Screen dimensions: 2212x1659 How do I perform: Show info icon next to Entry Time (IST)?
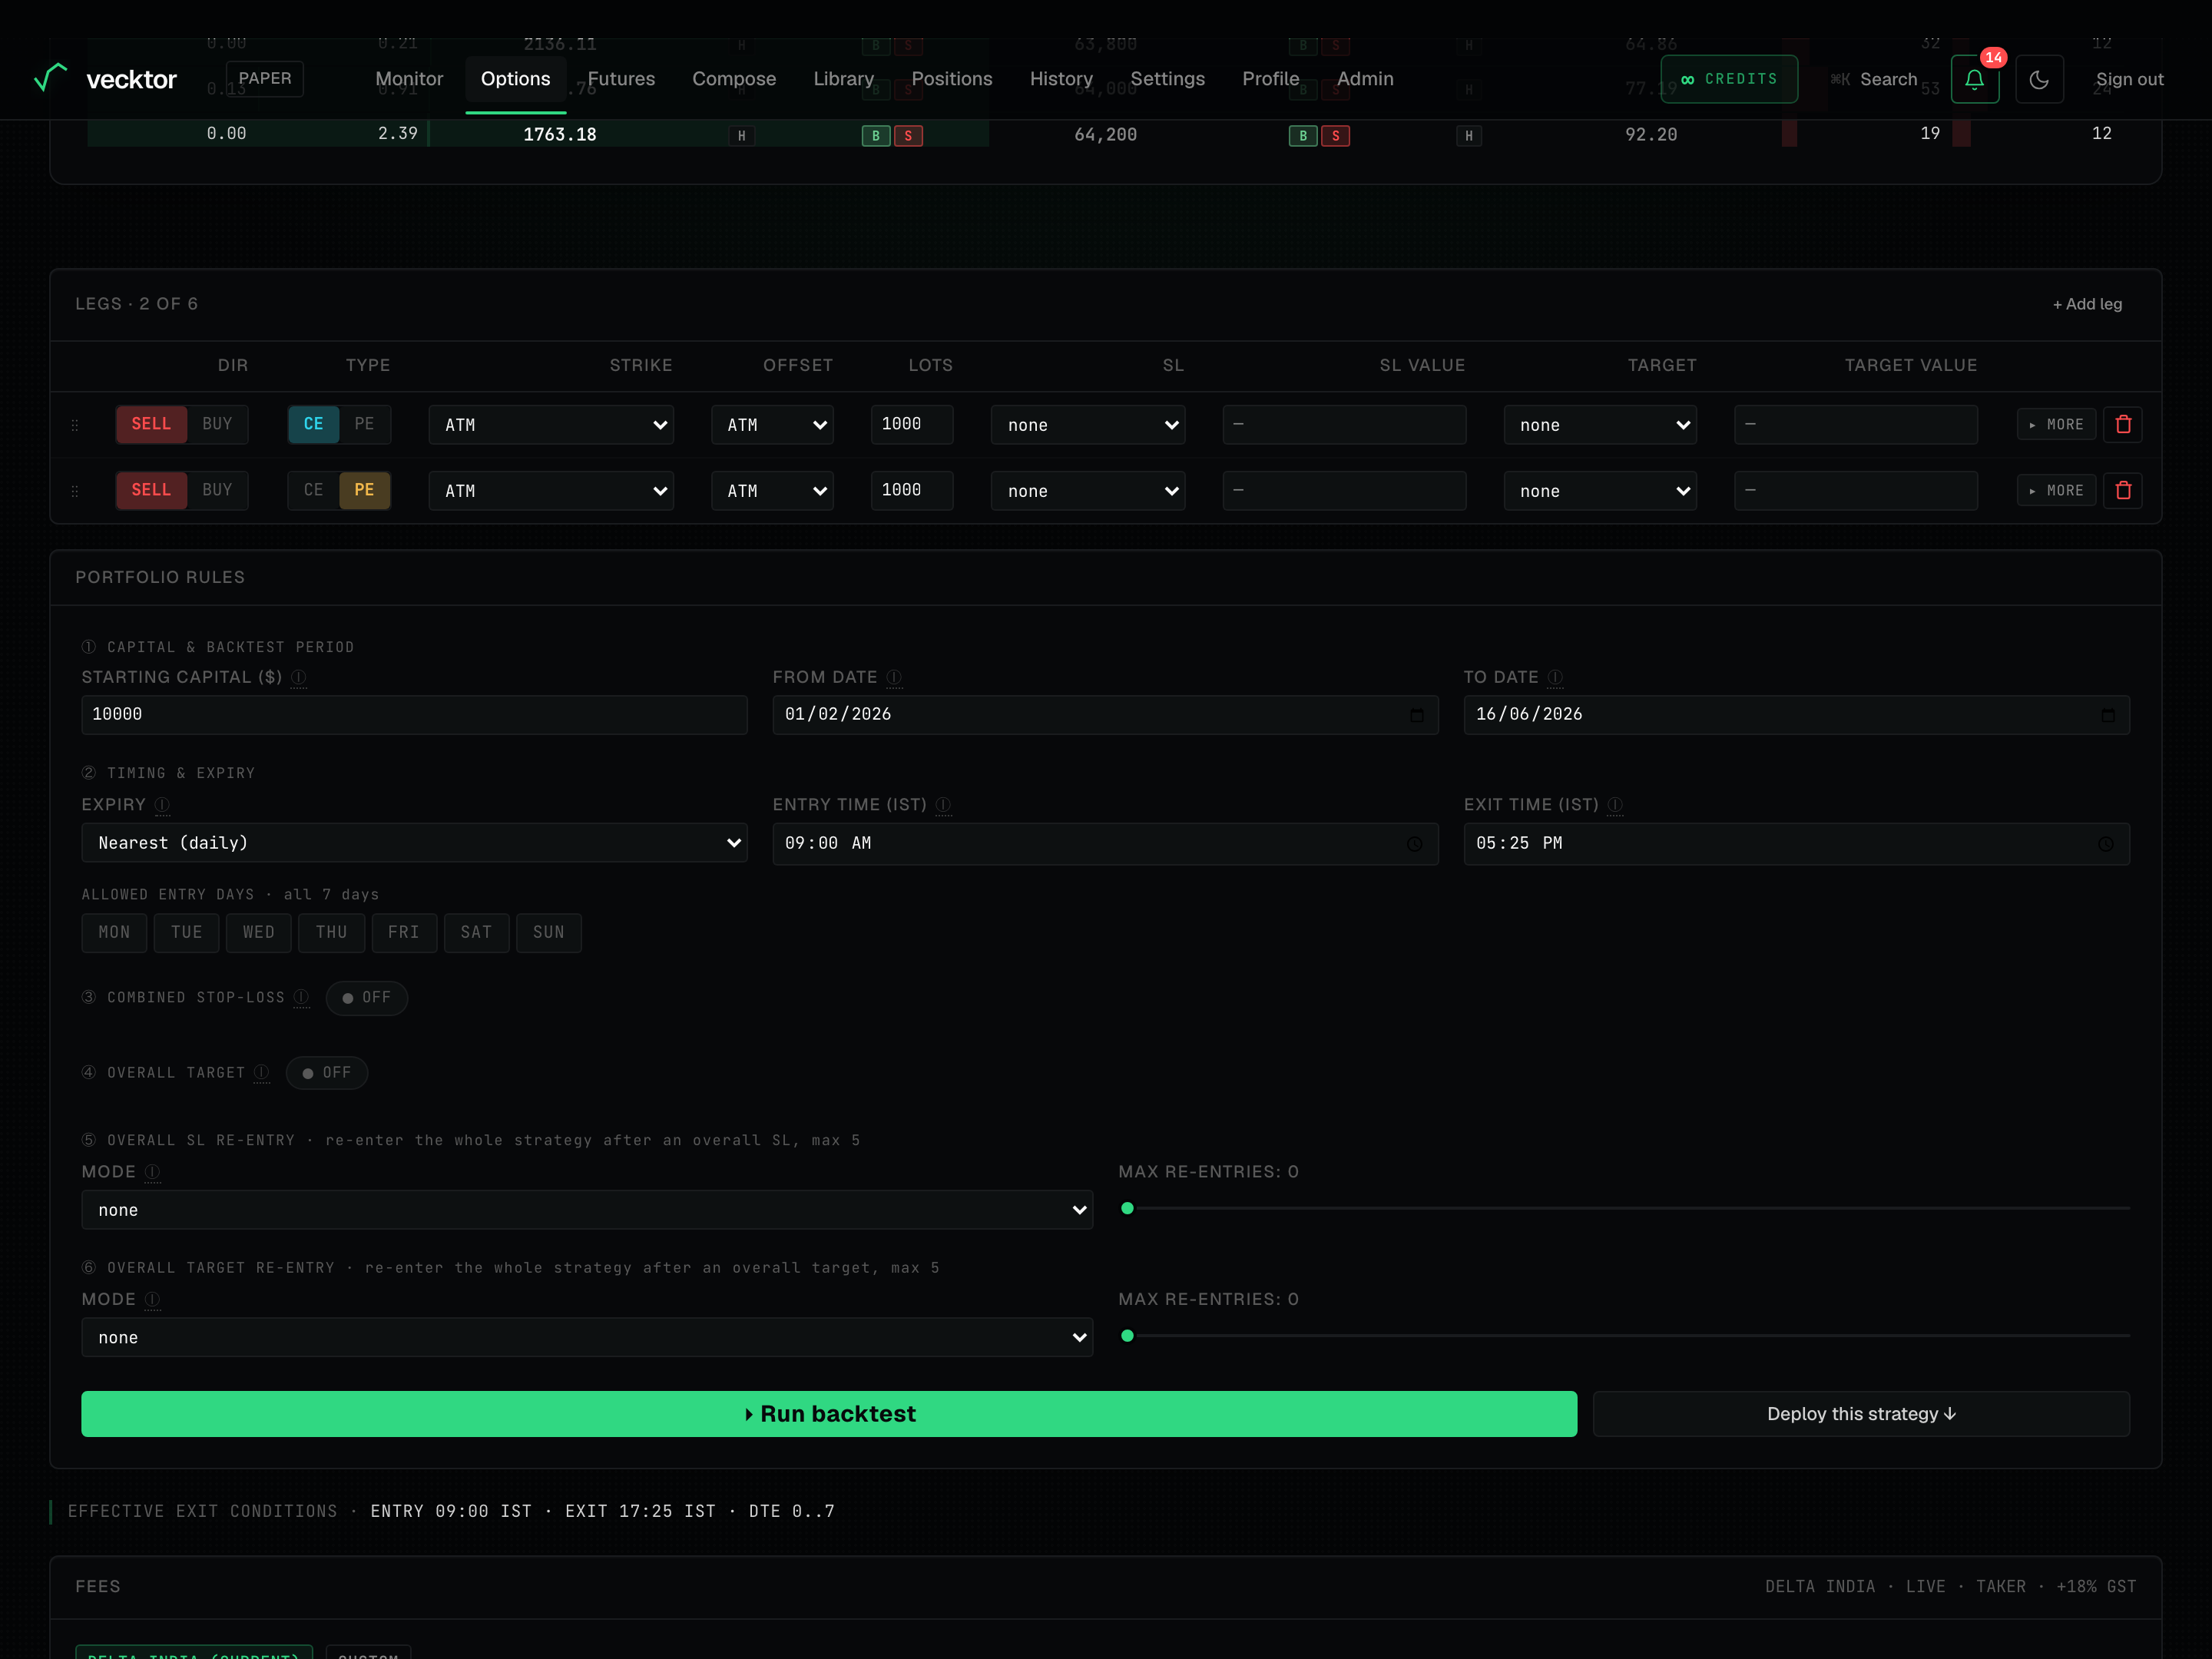pyautogui.click(x=943, y=805)
